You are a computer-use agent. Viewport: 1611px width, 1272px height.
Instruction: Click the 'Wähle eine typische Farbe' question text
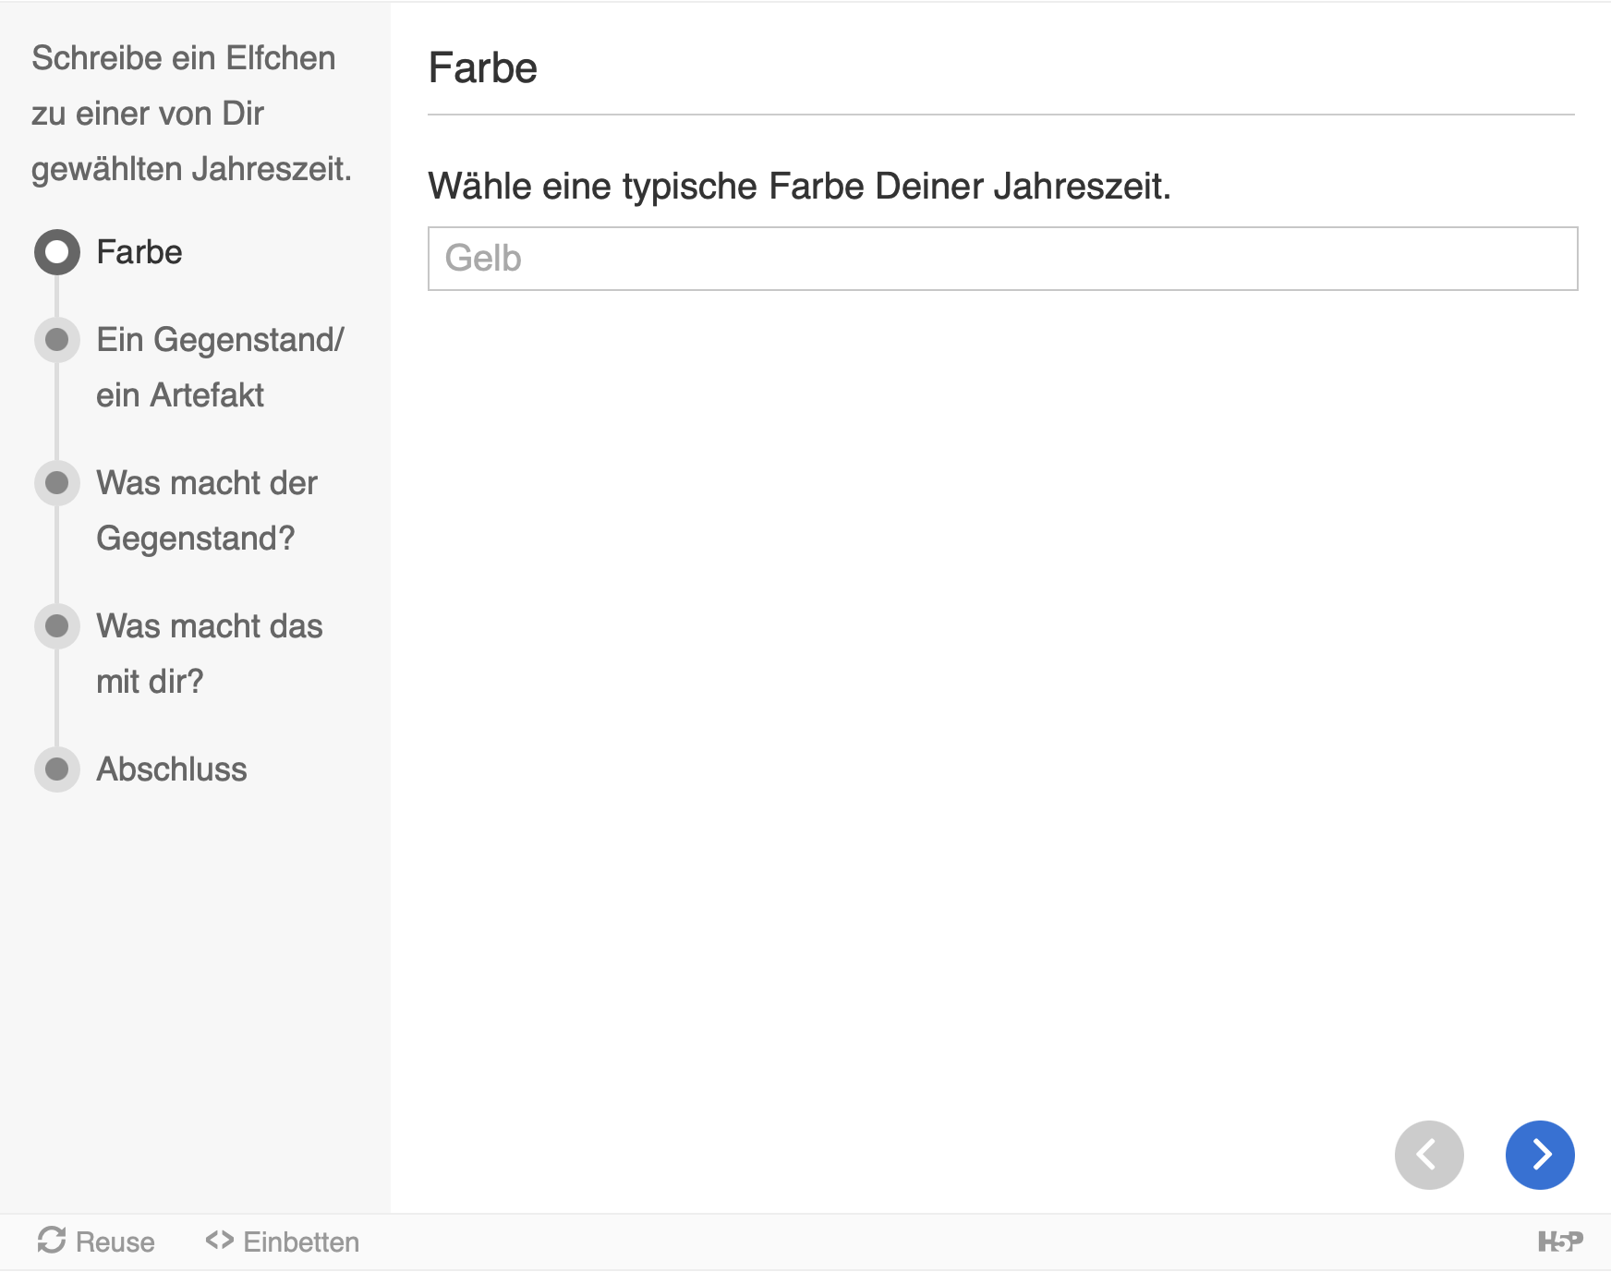pos(799,187)
